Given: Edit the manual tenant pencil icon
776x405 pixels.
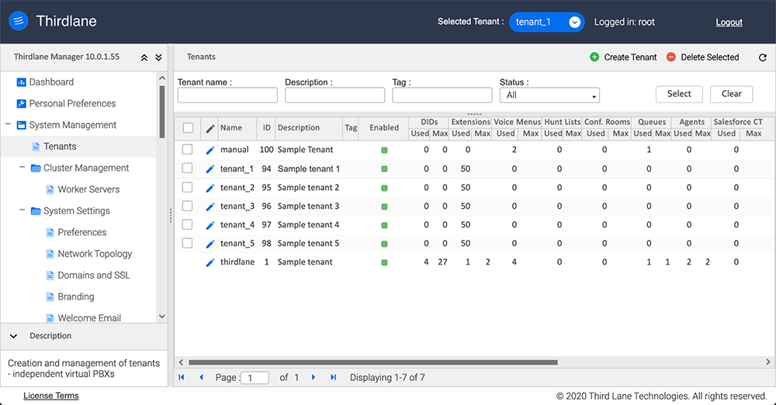Looking at the screenshot, I should (210, 150).
